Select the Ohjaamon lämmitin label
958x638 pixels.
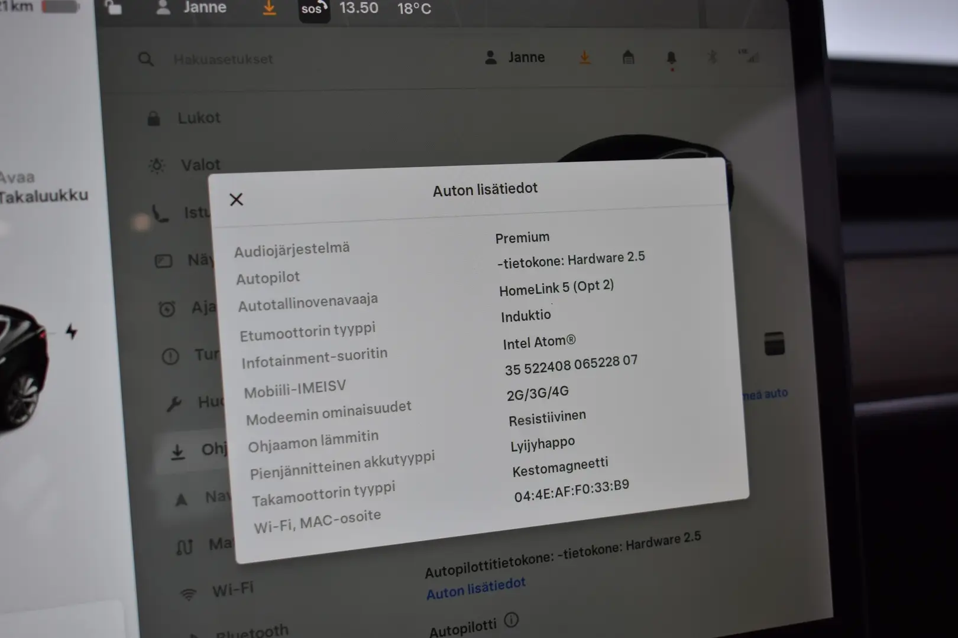[313, 441]
